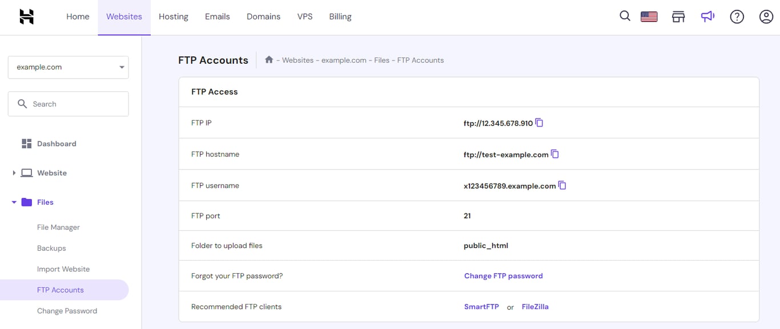Switch to the Hosting tab
Viewport: 780px width, 329px height.
click(173, 17)
